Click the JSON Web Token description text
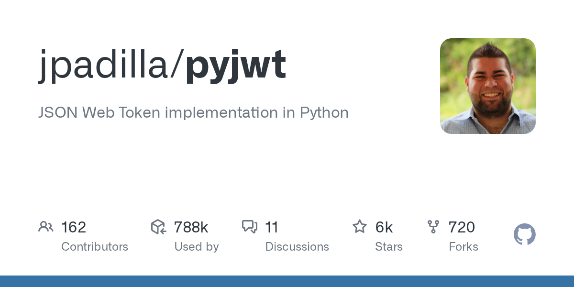Screen dimensions: 574x287 coord(193,113)
